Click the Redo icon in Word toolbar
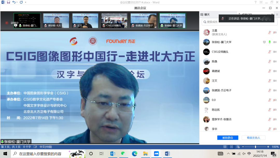 (21, 2)
